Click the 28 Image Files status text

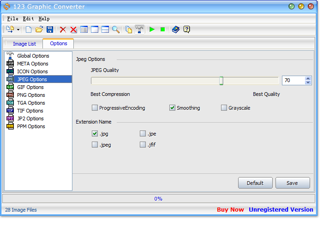pos(21,210)
